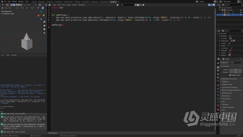Open the Particles properties tab
This screenshot has height=137, width=243.
tap(218, 92)
